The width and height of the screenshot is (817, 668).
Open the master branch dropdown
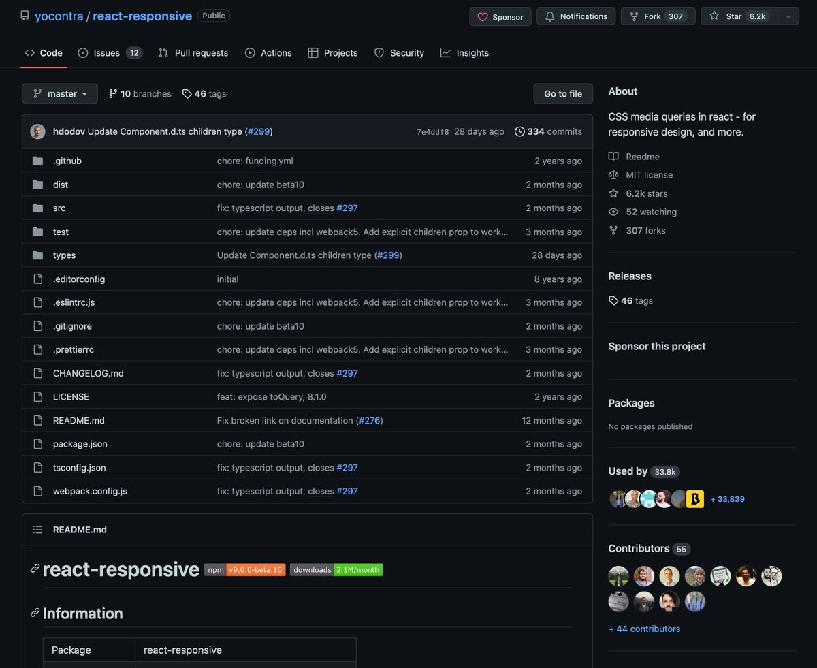coord(59,93)
